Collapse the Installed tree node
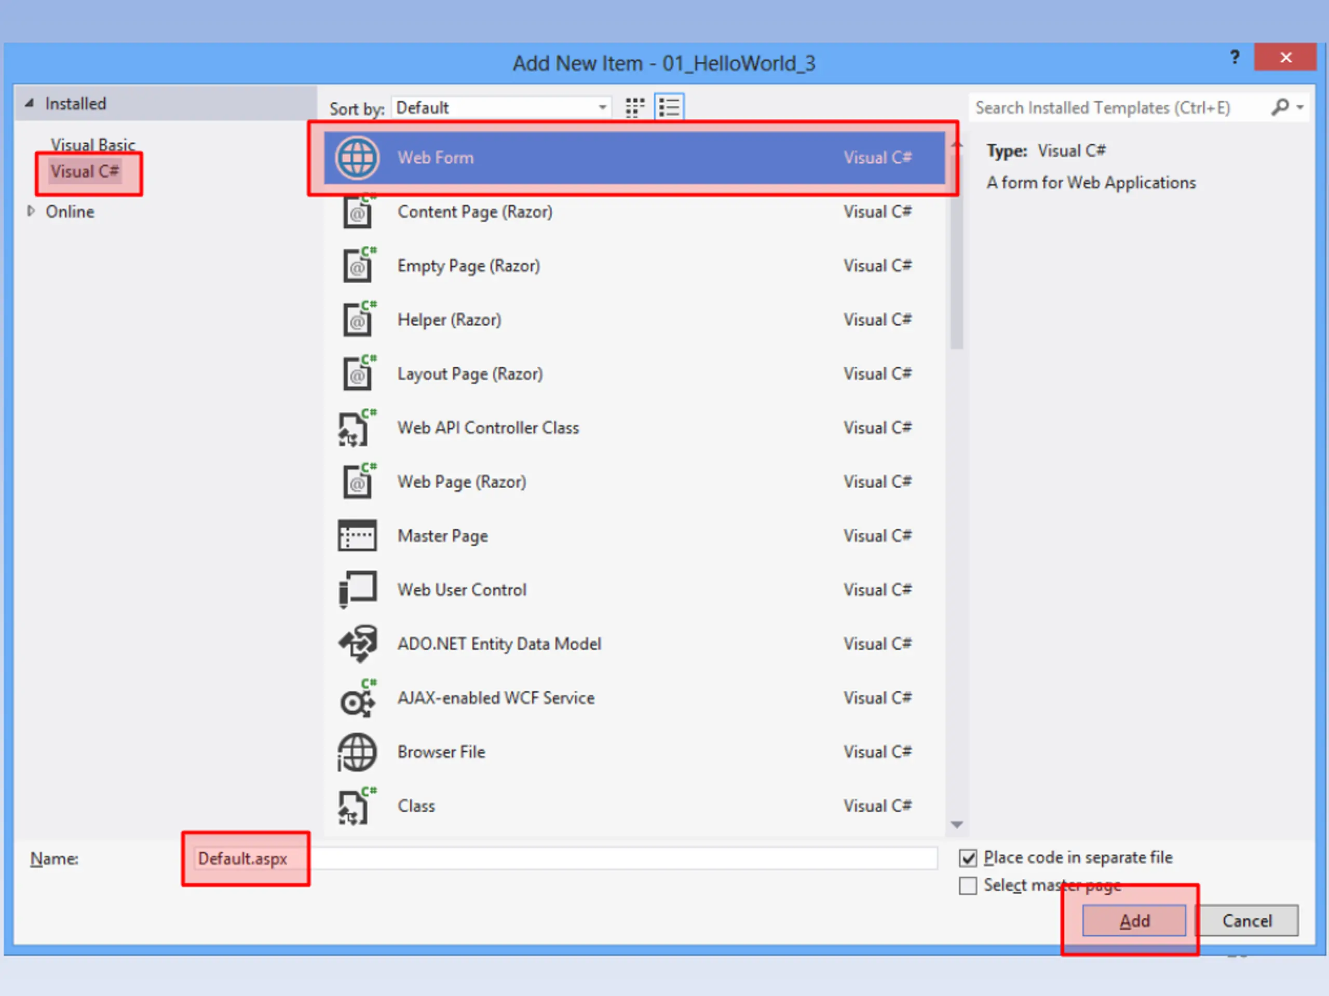 point(29,103)
